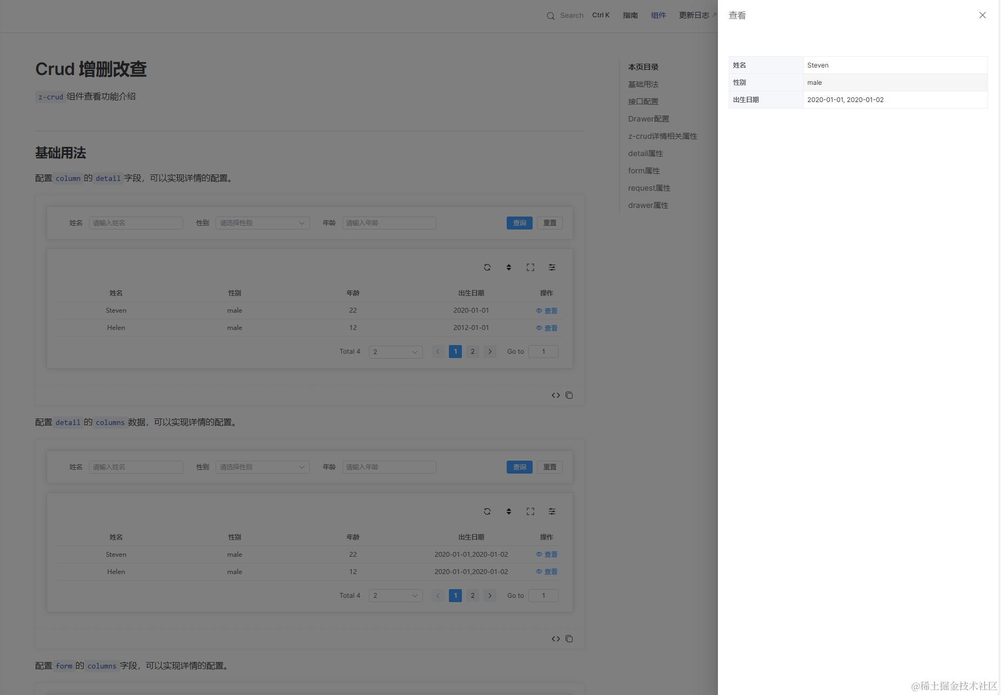Image resolution: width=1001 pixels, height=695 pixels.
Task: Click the Go to page input in the first table
Action: click(543, 352)
